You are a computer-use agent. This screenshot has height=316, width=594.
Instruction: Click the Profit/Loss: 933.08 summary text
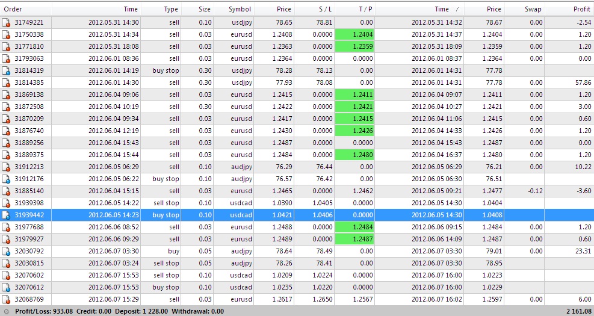[x=45, y=311]
